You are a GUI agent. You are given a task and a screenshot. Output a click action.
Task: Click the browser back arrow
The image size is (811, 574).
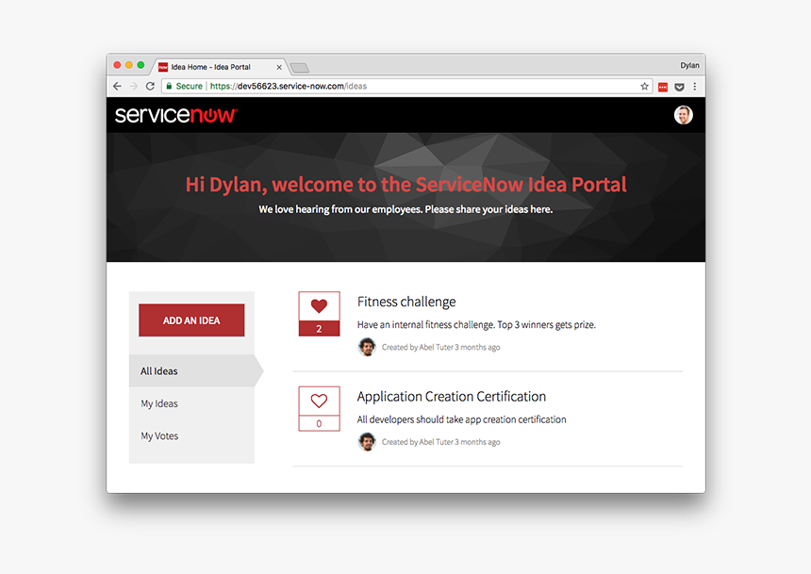[118, 87]
